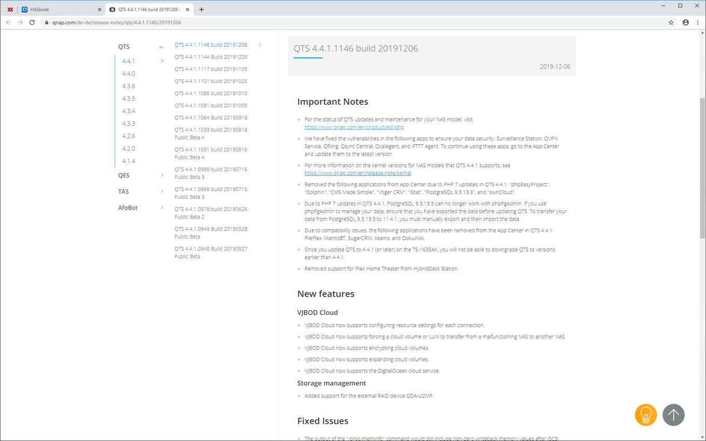Open the TAS product category
The width and height of the screenshot is (706, 441).
[123, 191]
